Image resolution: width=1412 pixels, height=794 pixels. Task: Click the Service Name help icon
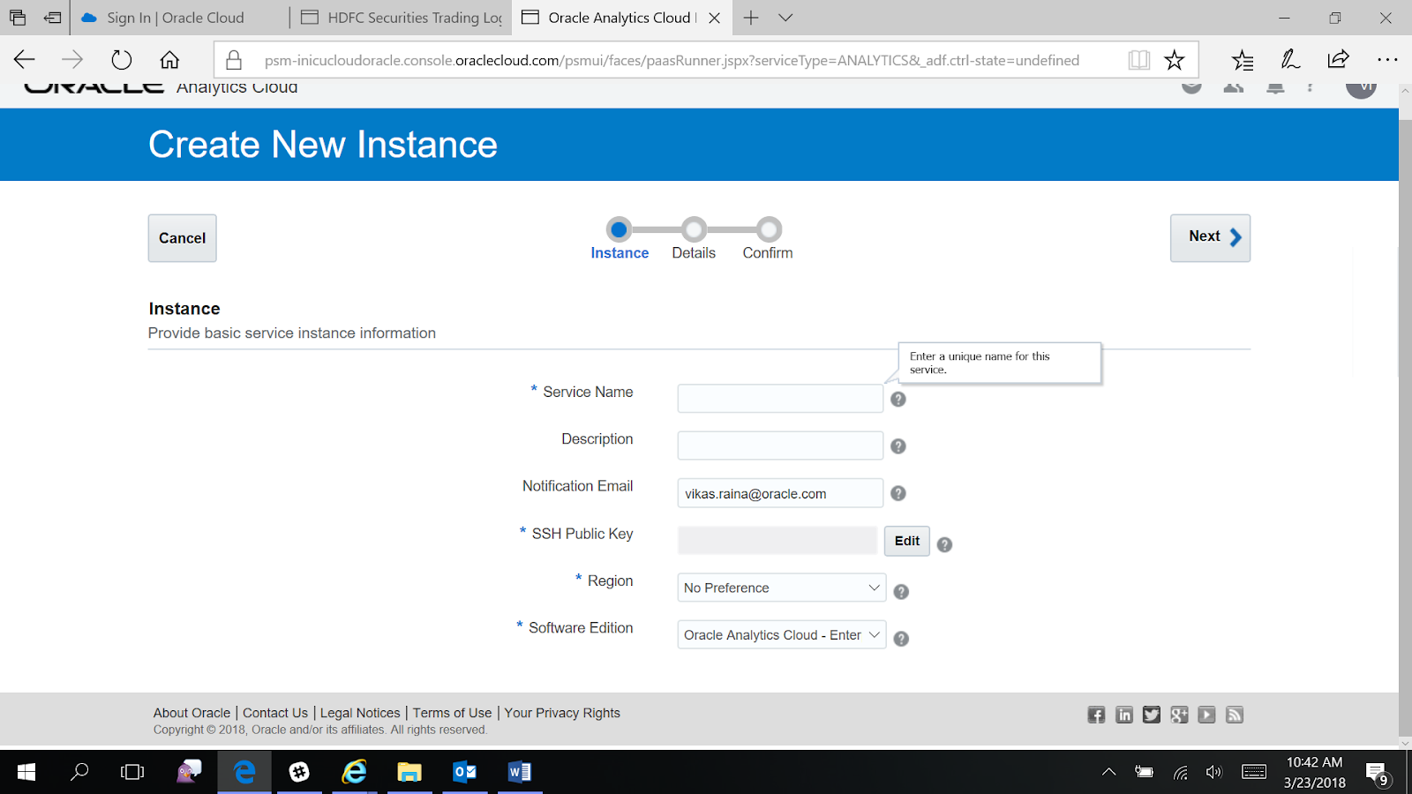coord(898,399)
